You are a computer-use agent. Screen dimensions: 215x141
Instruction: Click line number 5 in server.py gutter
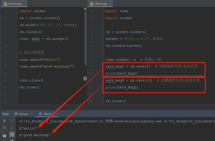(x=5, y=39)
